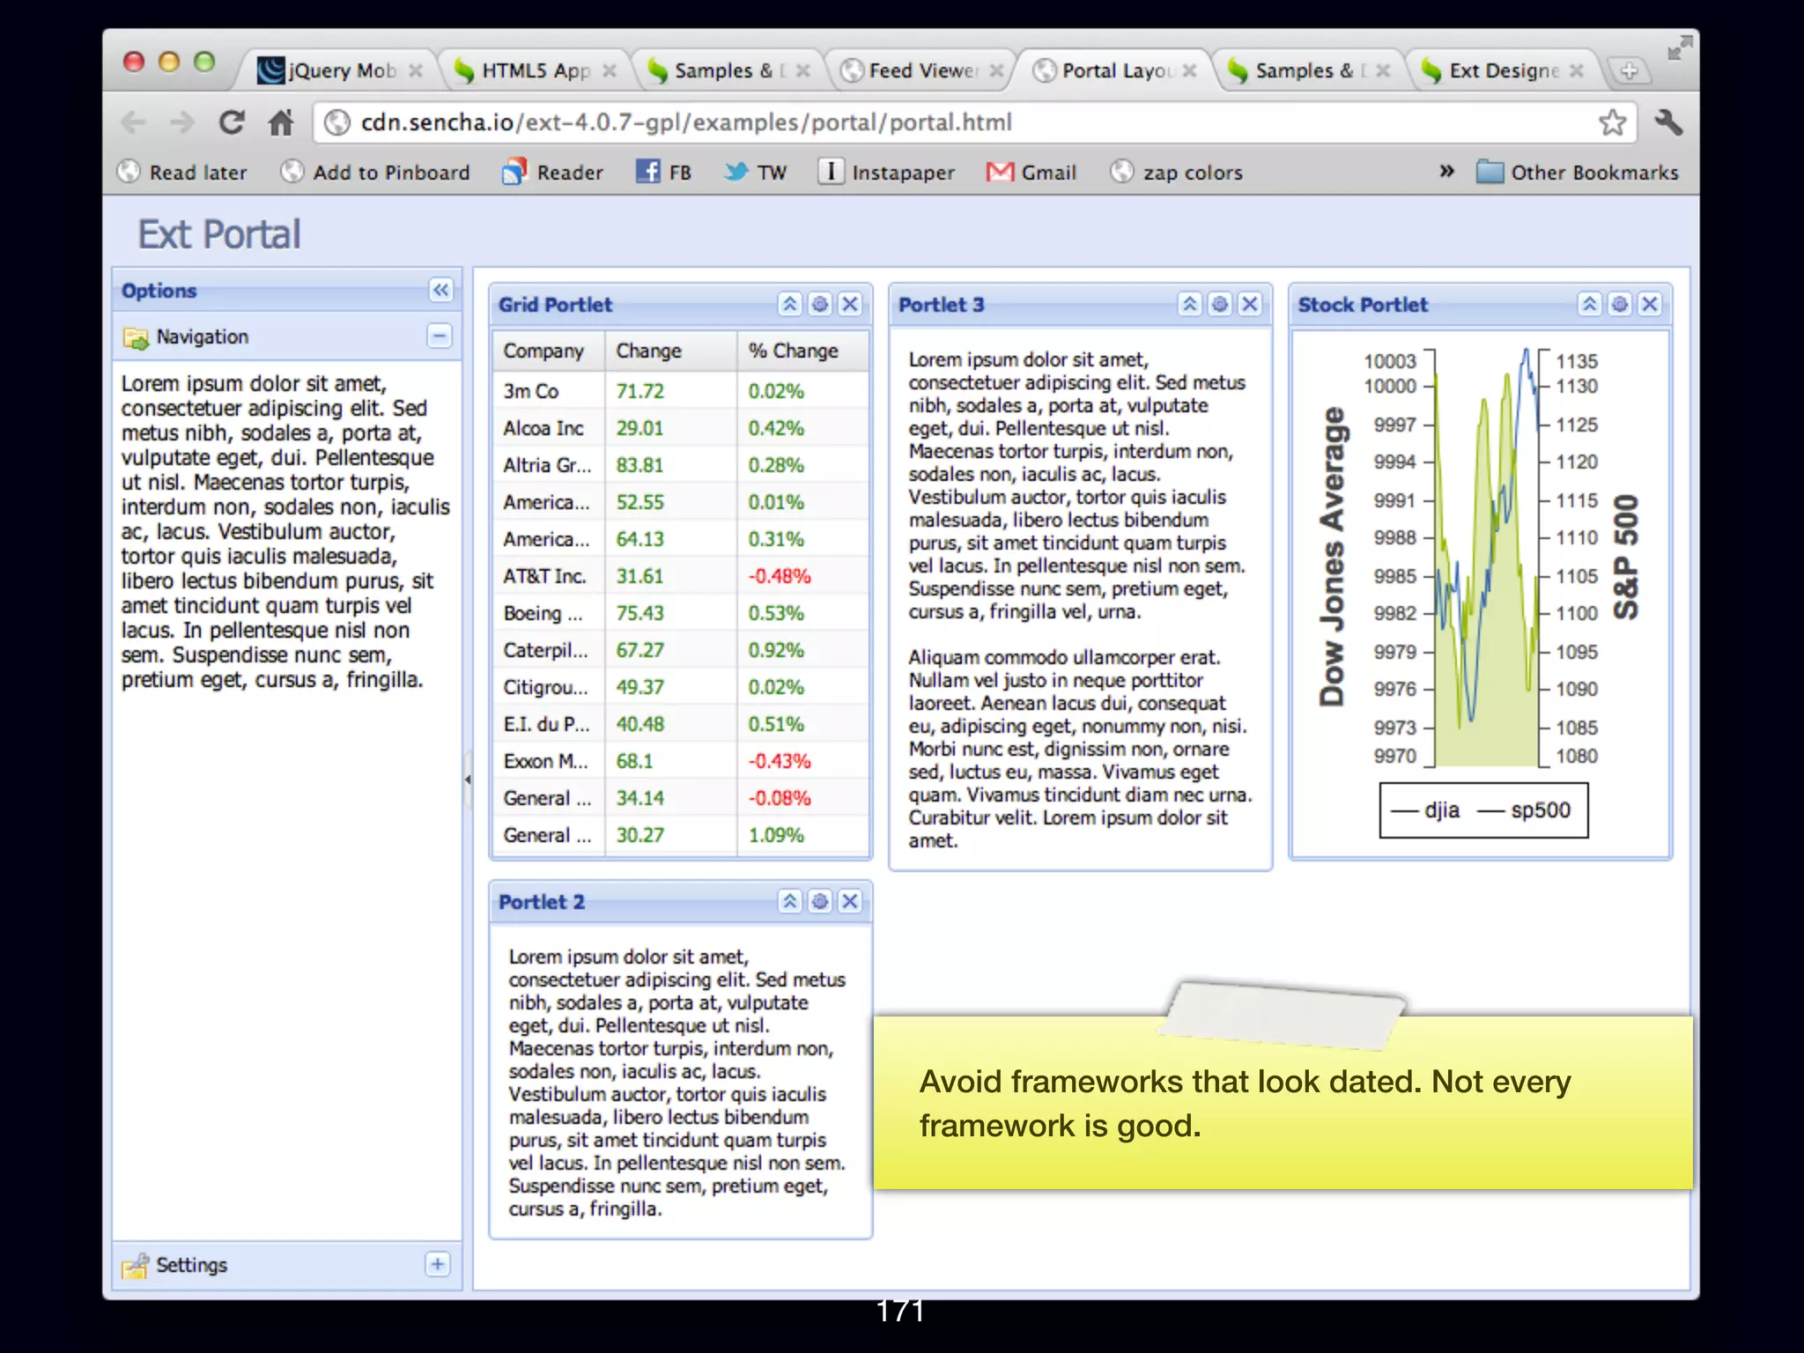The width and height of the screenshot is (1804, 1353).
Task: Sort grid by Change column header
Action: pyautogui.click(x=671, y=351)
